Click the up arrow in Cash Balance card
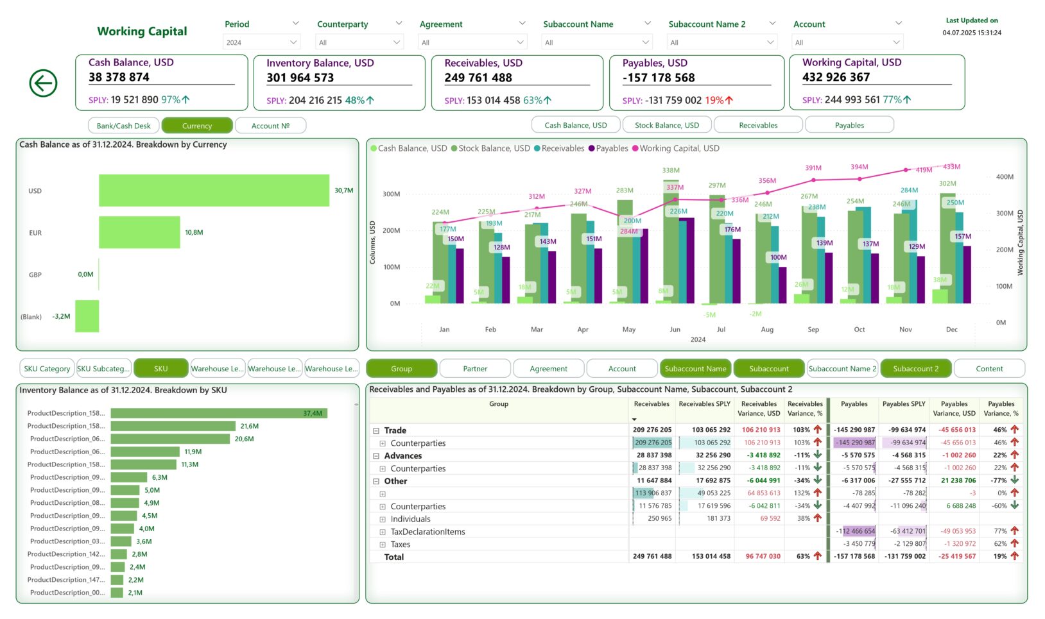Screen dimensions: 1045x619 (186, 100)
